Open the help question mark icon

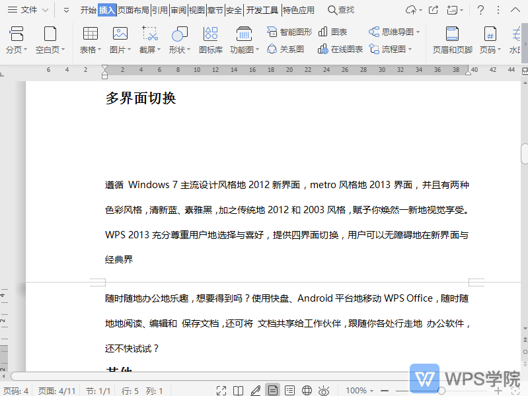[x=480, y=10]
